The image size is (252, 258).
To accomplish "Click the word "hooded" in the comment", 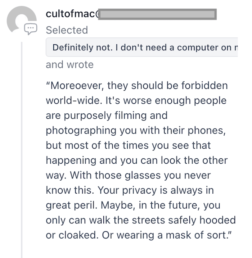I will pyautogui.click(x=217, y=220).
